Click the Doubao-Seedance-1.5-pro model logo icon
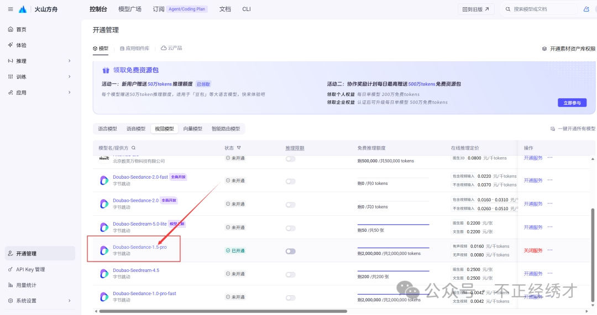The height and width of the screenshot is (315, 597). [x=104, y=250]
